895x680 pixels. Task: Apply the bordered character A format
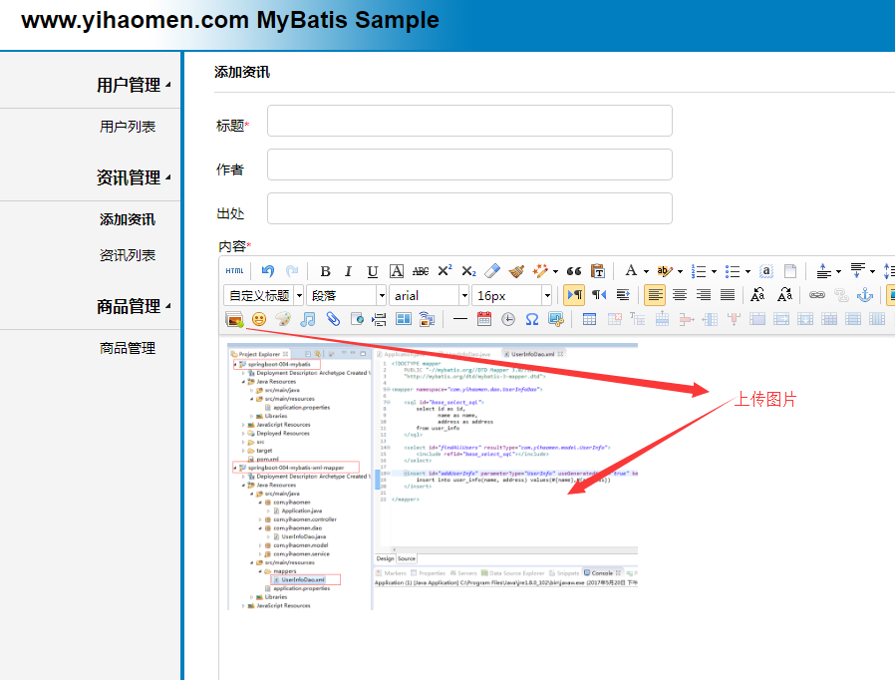tap(397, 271)
